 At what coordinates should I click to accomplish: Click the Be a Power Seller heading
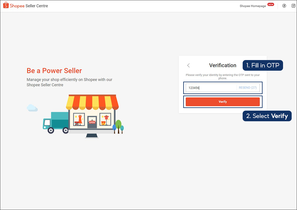[54, 71]
